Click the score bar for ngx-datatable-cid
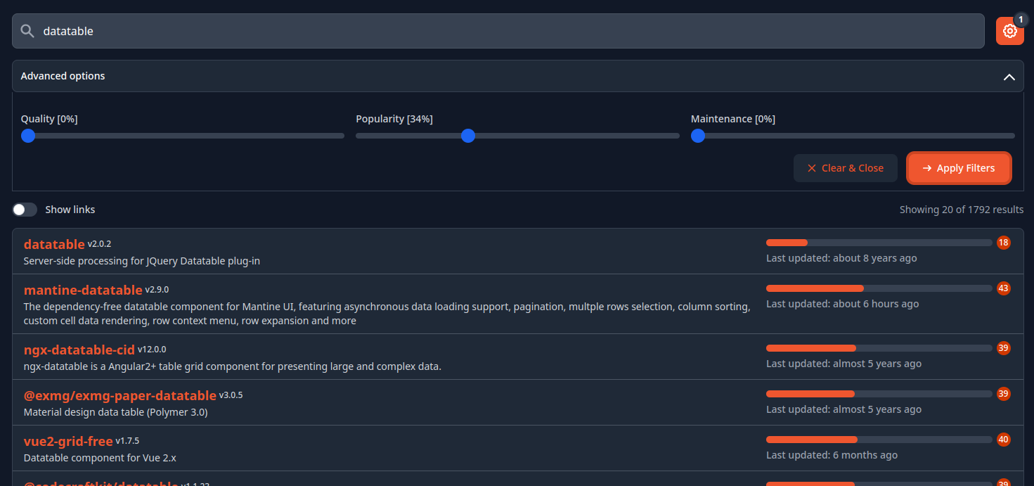 [x=879, y=348]
